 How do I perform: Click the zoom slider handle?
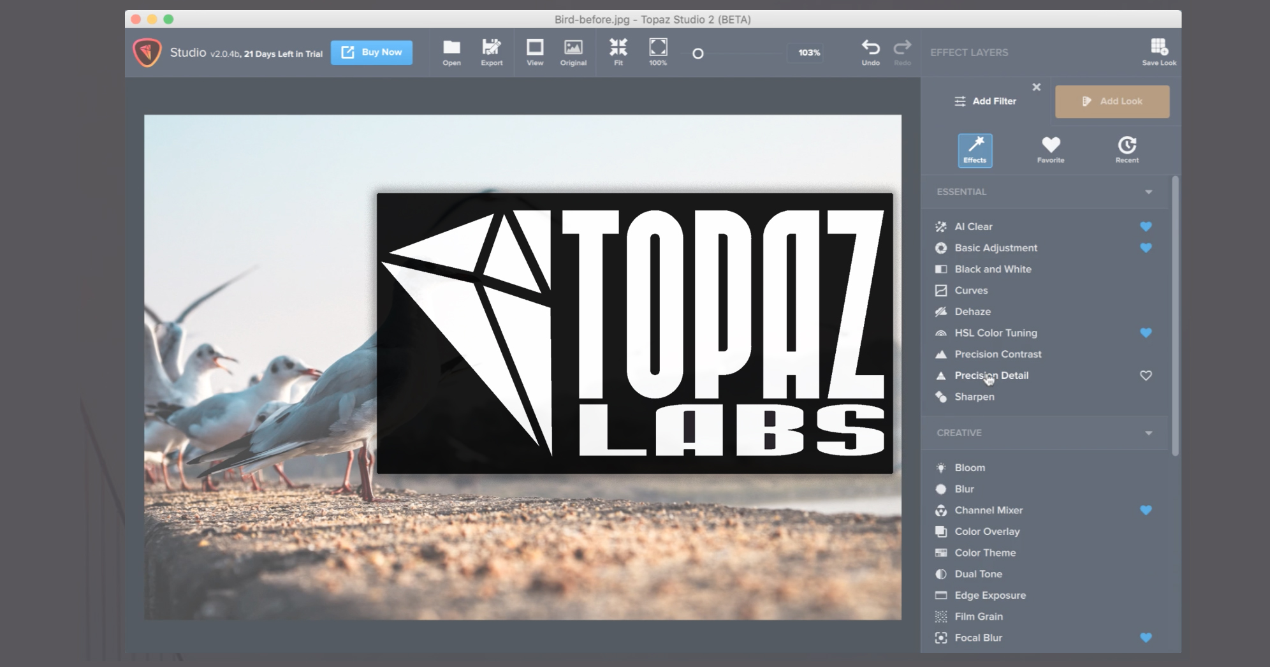pos(698,54)
